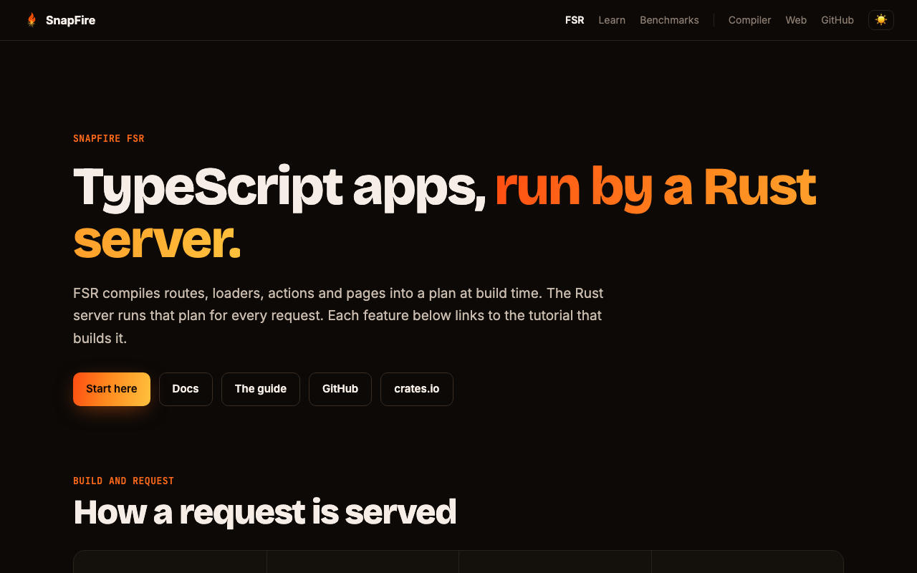Open the FSR nav item
The image size is (917, 573).
point(575,20)
